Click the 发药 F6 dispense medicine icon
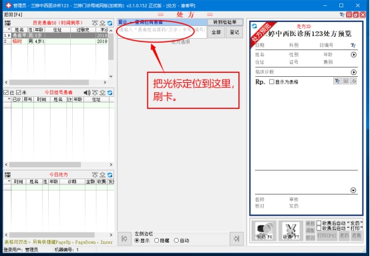 click(264, 231)
